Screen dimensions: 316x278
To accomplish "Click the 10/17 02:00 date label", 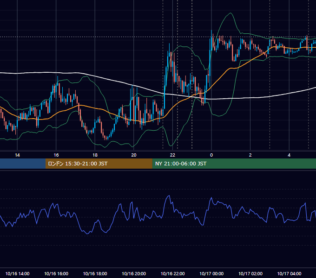I will [250, 273].
